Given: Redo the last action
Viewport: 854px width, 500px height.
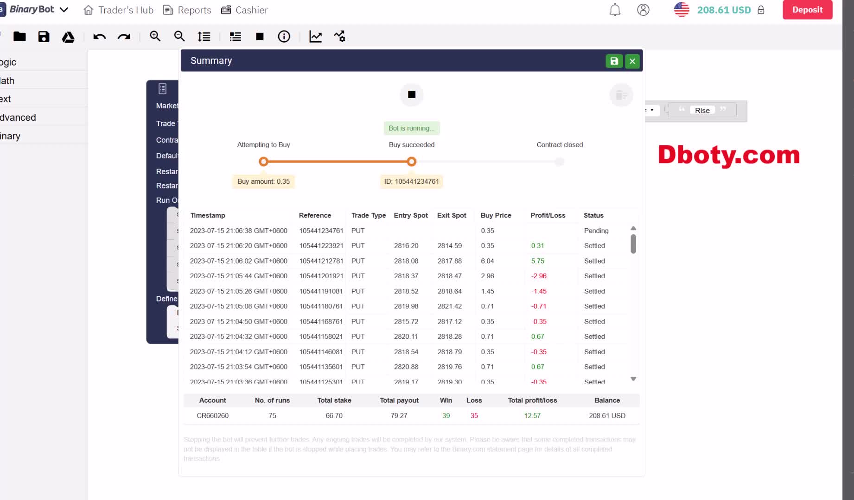Looking at the screenshot, I should coord(124,37).
